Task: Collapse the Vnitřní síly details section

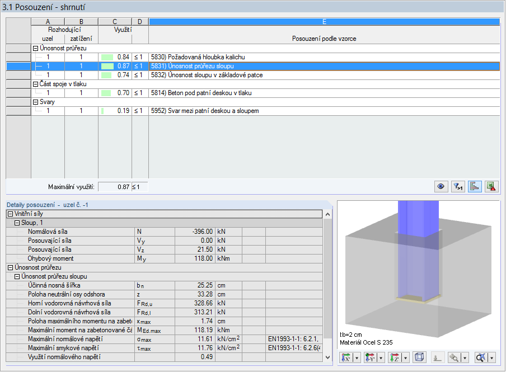Action: [10, 214]
